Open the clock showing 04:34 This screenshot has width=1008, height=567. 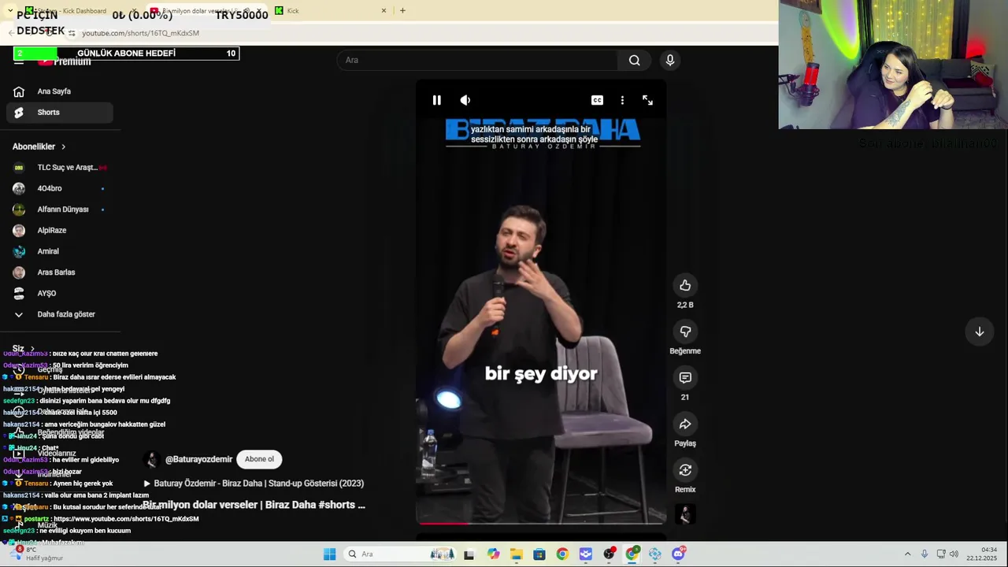point(981,554)
